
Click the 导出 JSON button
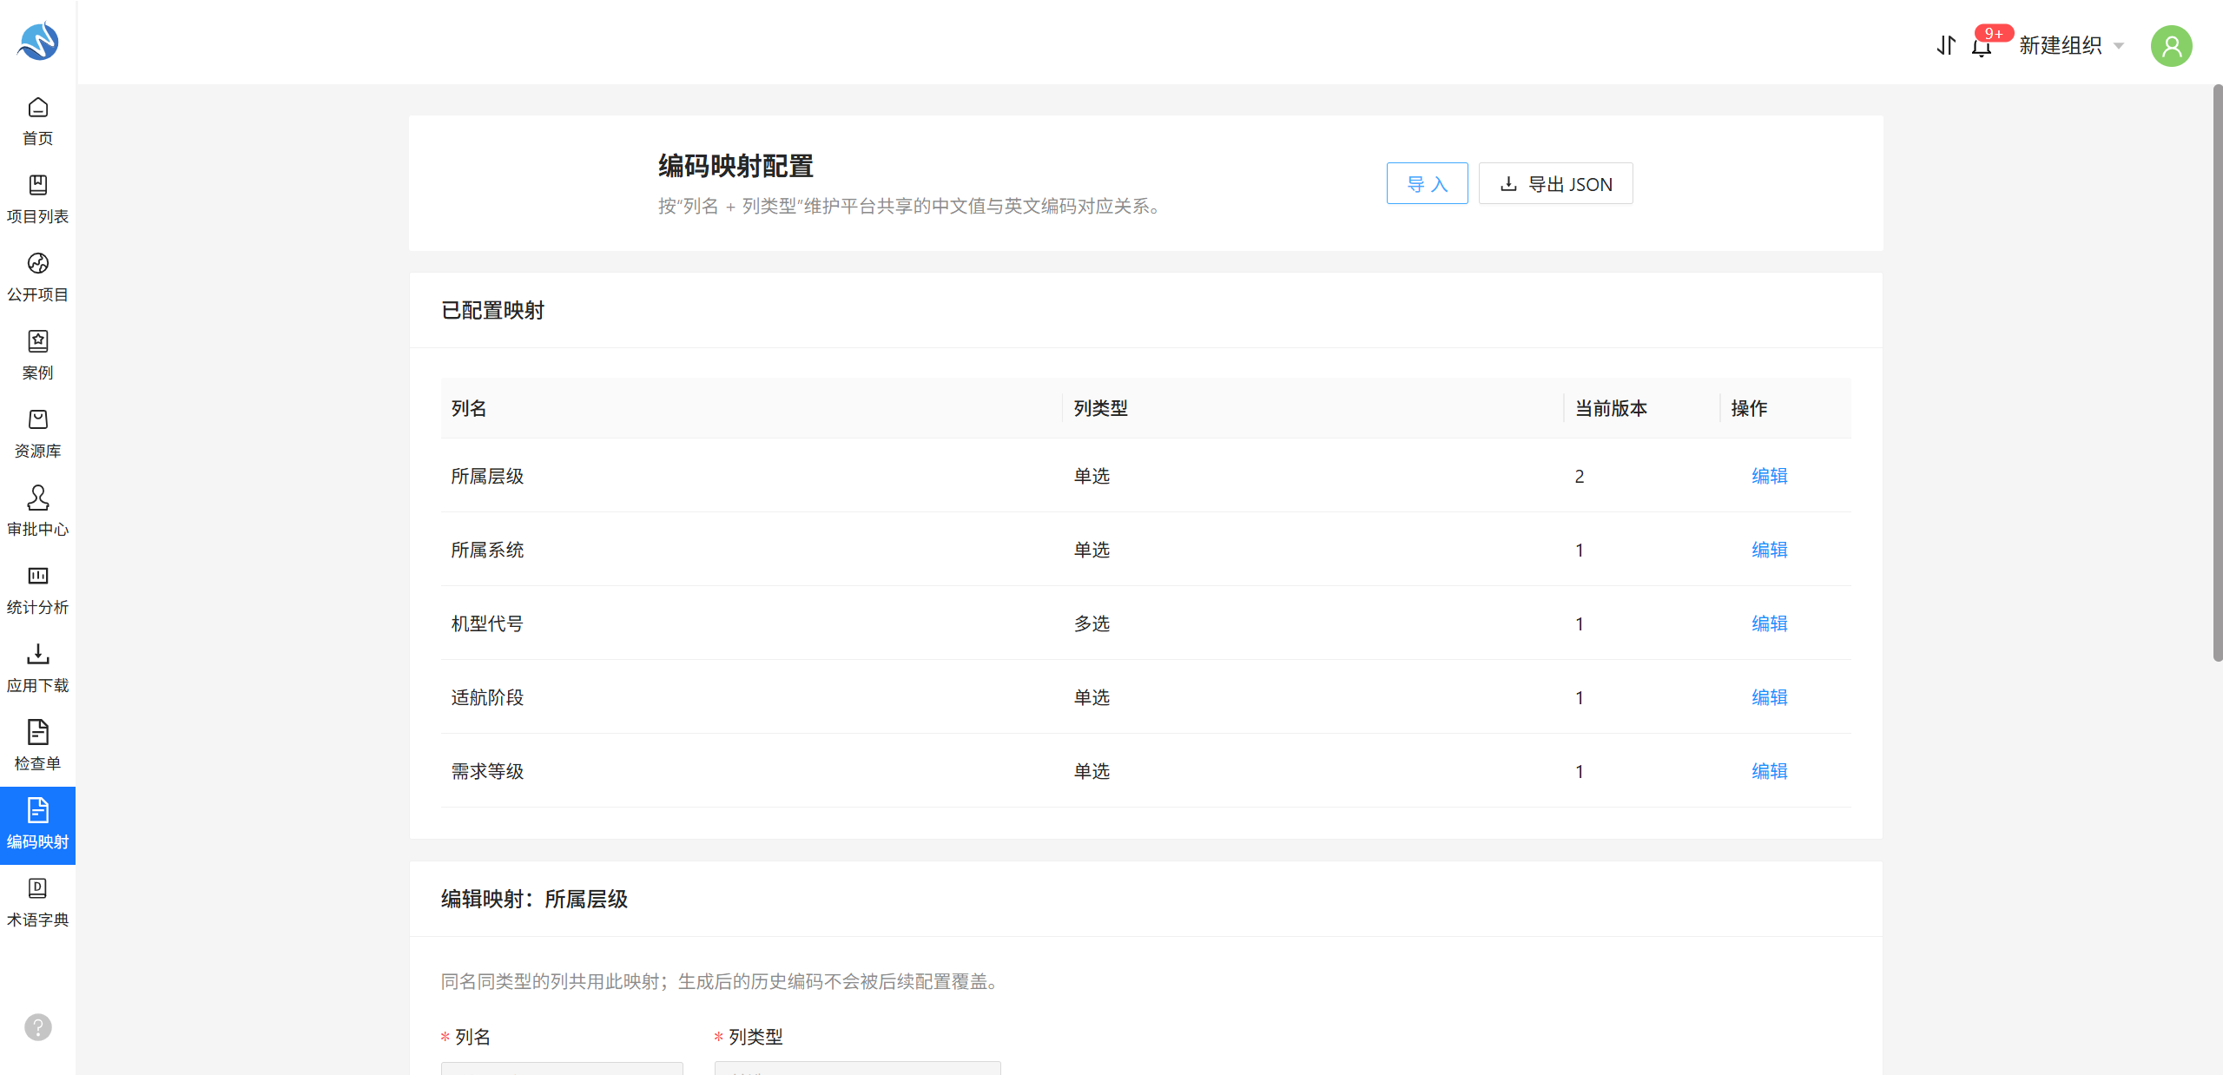[1555, 184]
